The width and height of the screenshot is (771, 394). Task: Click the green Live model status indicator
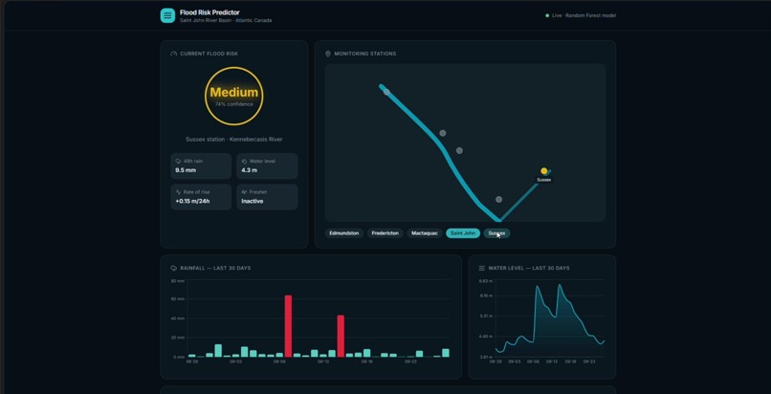pyautogui.click(x=547, y=15)
